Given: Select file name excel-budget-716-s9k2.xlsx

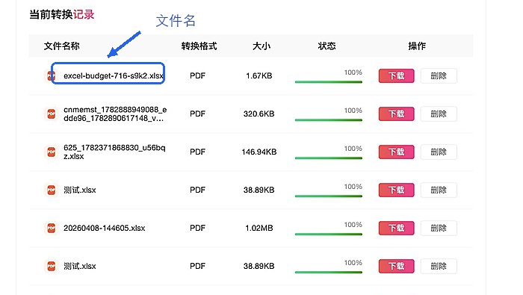Looking at the screenshot, I should tap(114, 76).
